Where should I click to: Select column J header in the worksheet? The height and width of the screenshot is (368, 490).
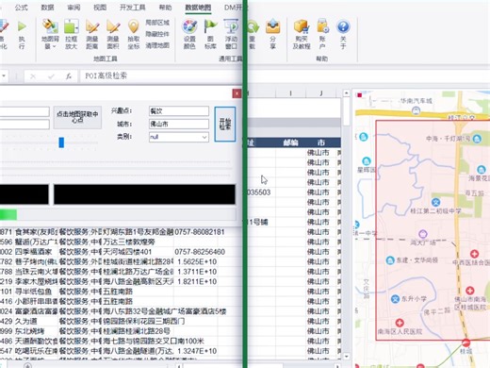pyautogui.click(x=321, y=93)
